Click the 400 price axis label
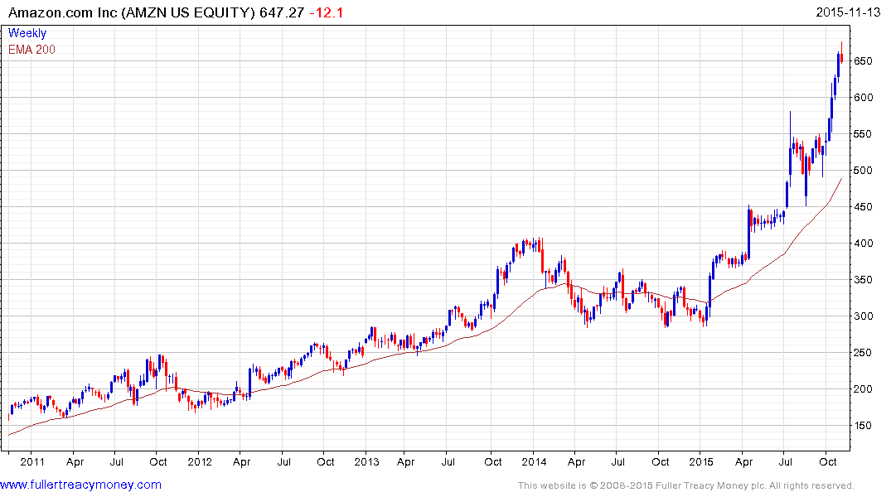Viewport: 891px width, 497px height. (x=863, y=243)
